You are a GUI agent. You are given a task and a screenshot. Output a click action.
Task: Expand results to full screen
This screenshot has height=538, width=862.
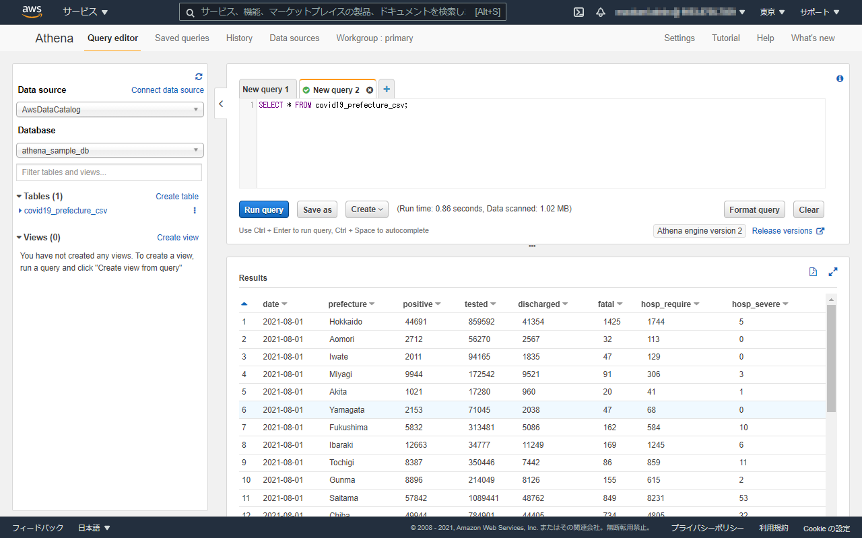point(833,272)
